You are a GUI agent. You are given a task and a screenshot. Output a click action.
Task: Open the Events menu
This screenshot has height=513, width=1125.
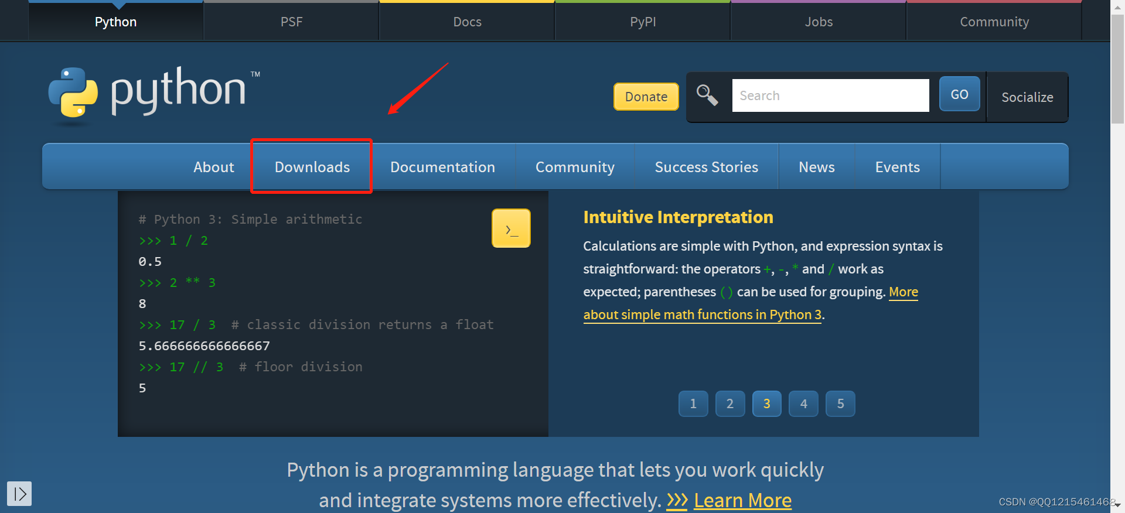point(898,167)
